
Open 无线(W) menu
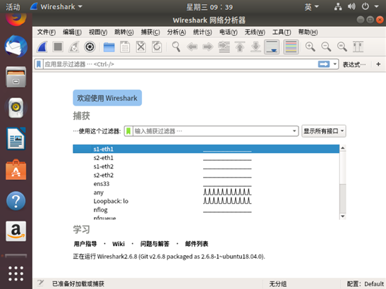(x=255, y=32)
